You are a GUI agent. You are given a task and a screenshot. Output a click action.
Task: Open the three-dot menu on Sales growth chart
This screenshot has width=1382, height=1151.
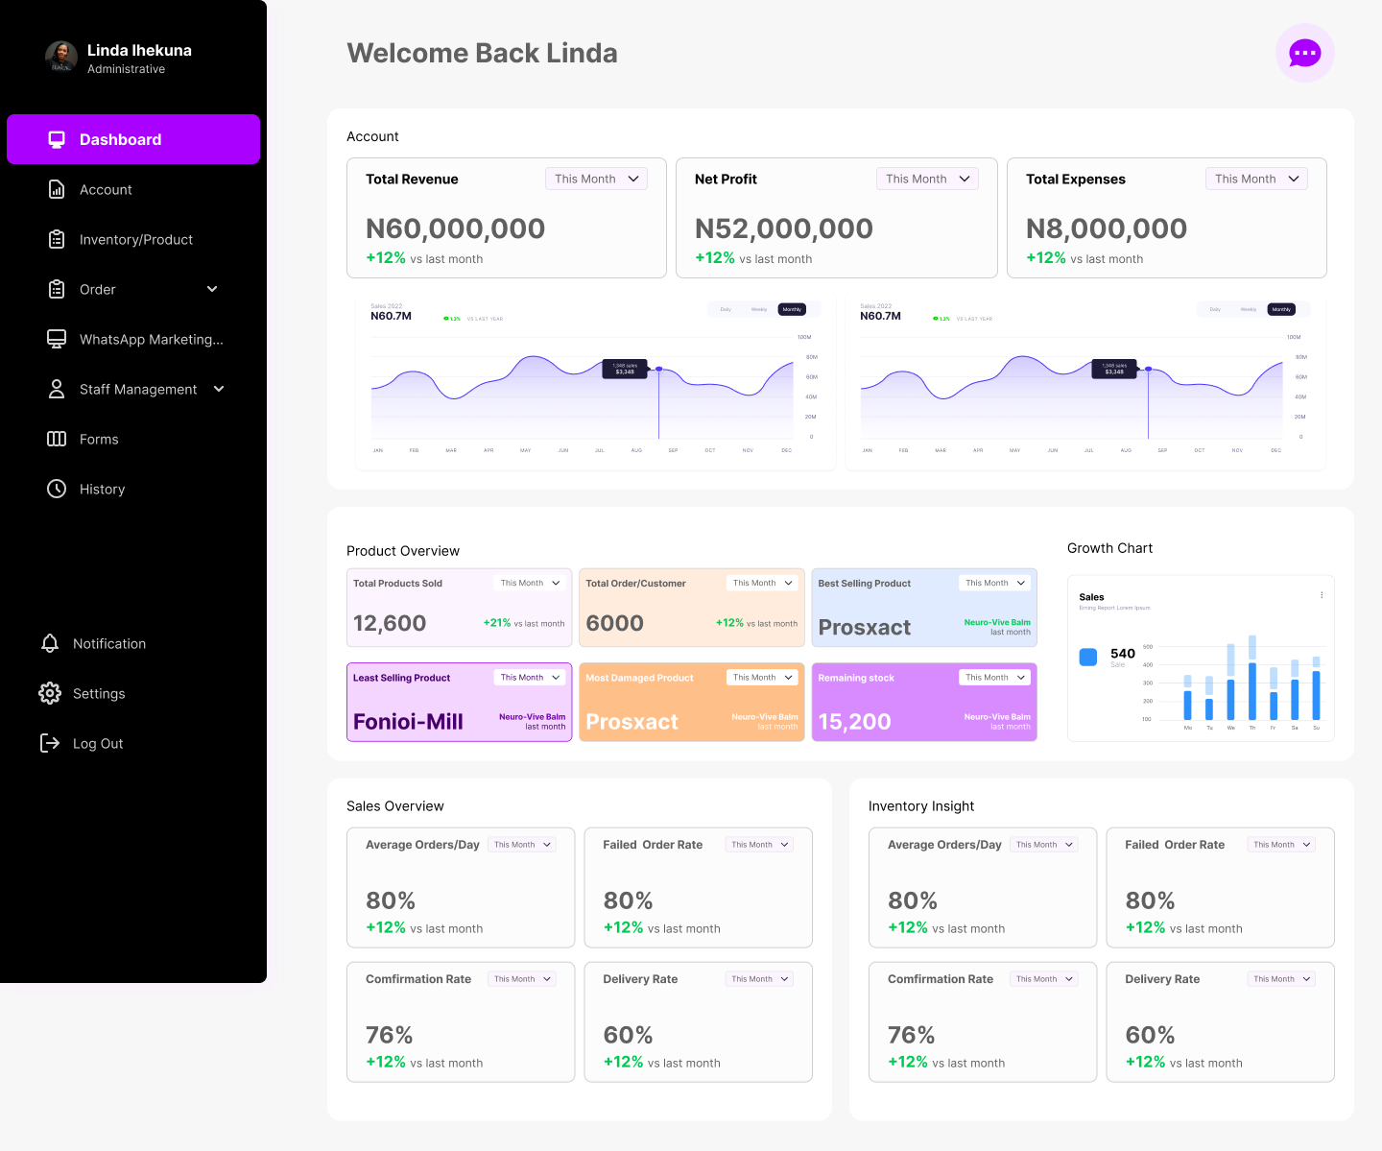click(x=1322, y=595)
